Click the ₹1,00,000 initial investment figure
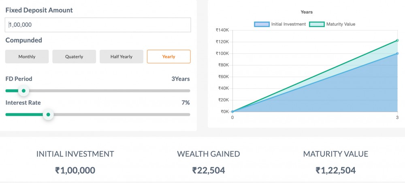 (x=75, y=170)
